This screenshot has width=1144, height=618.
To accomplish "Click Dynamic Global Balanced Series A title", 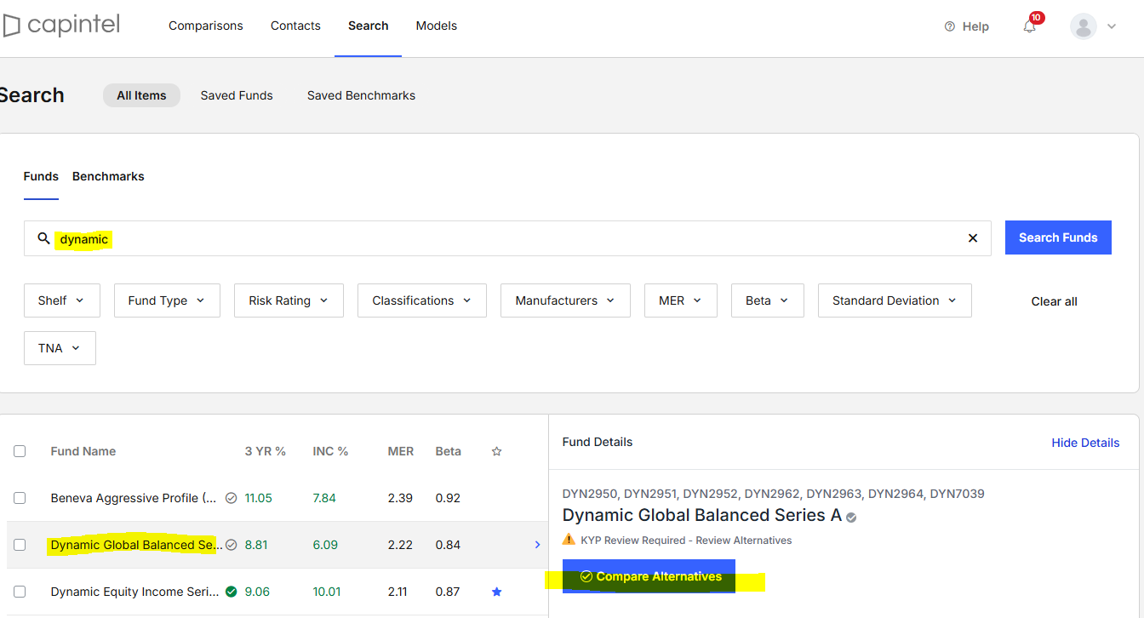I will [x=702, y=516].
